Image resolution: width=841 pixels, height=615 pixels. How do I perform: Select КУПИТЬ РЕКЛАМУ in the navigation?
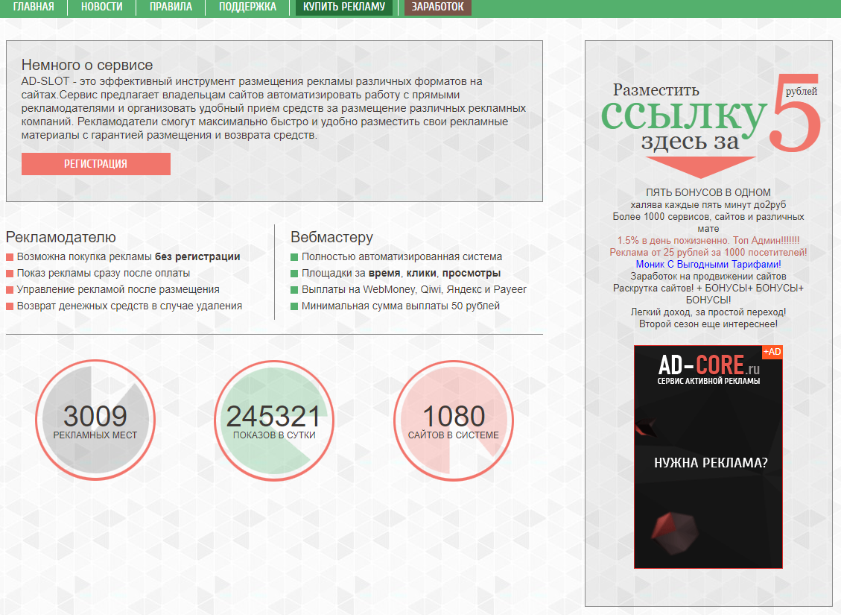click(344, 7)
